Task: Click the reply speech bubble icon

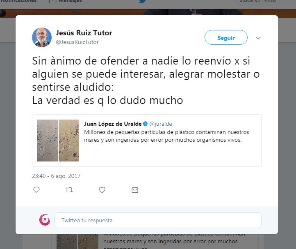Action: (x=36, y=190)
